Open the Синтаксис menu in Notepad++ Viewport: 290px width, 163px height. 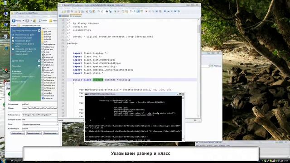click(97, 8)
